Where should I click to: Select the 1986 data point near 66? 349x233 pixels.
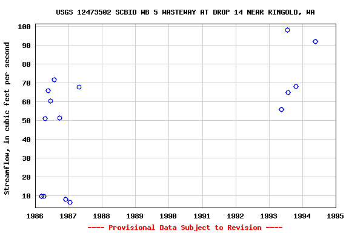[x=48, y=91]
